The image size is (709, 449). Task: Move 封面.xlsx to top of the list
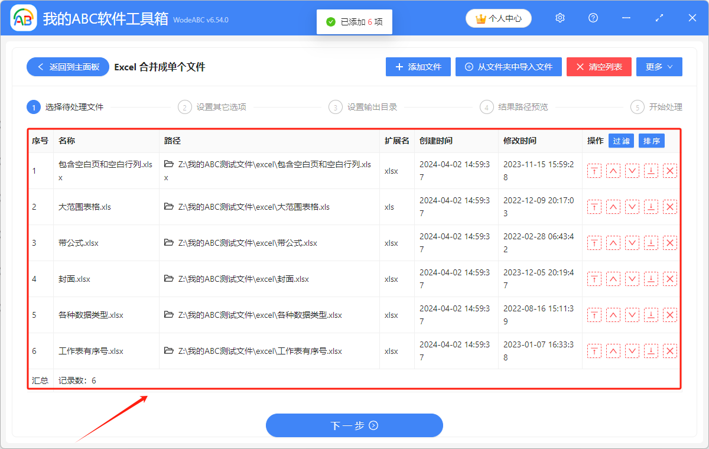tap(594, 278)
